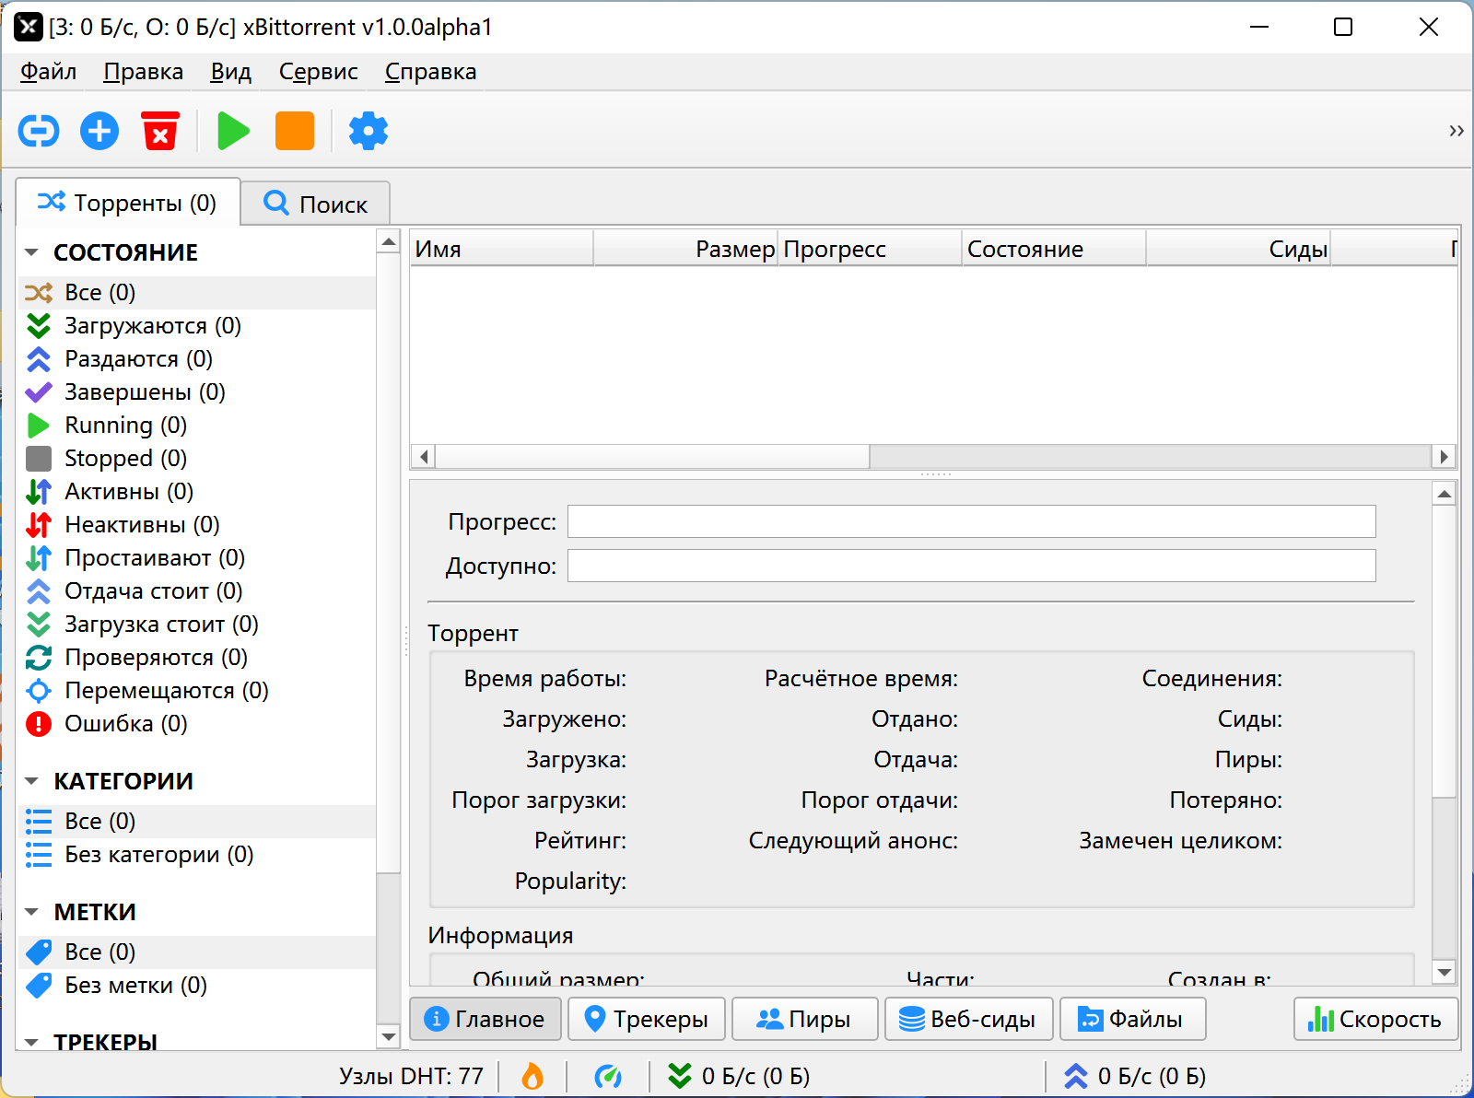Open the Главное details tab
The width and height of the screenshot is (1474, 1098).
coord(485,1019)
